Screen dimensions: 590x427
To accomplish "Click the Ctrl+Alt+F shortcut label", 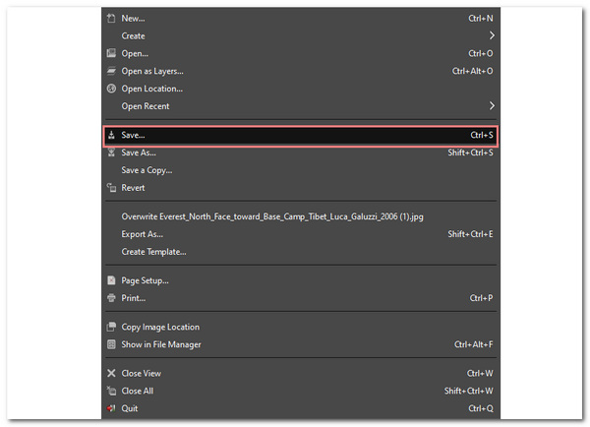I will click(473, 344).
